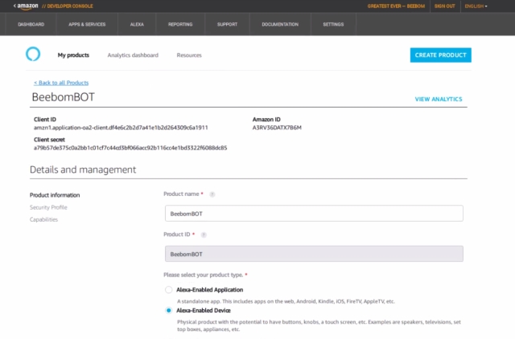Click the BeebomBOT product heading
The width and height of the screenshot is (515, 339).
coord(63,97)
